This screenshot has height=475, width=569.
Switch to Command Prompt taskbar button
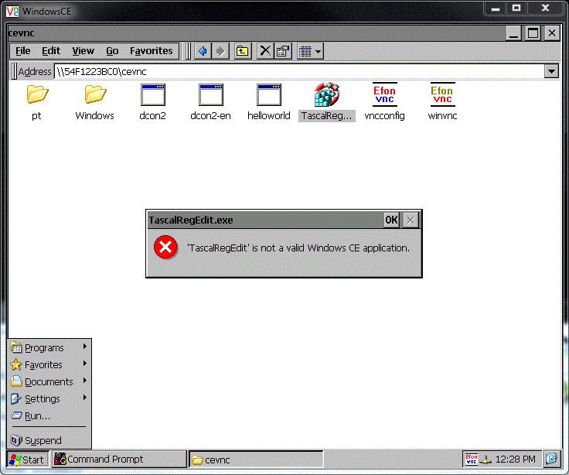point(119,460)
